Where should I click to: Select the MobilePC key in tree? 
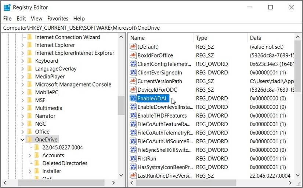click(x=47, y=92)
